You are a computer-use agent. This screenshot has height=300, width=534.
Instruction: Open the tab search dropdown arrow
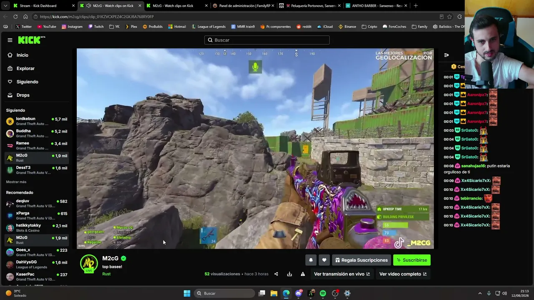coord(5,6)
